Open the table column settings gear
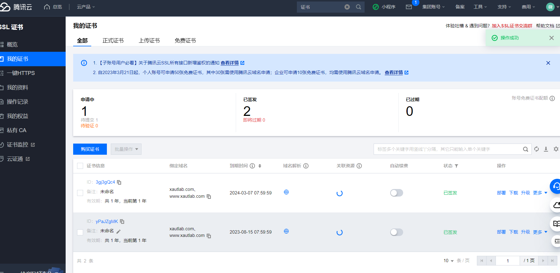This screenshot has height=273, width=560. tap(556, 149)
